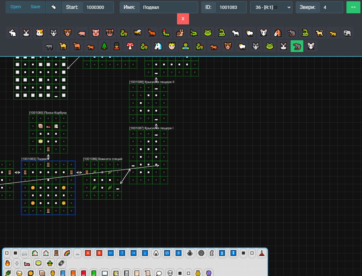Screen dimensions: 362x276
Task: Select the rainbow tile tool
Action: 67,253
